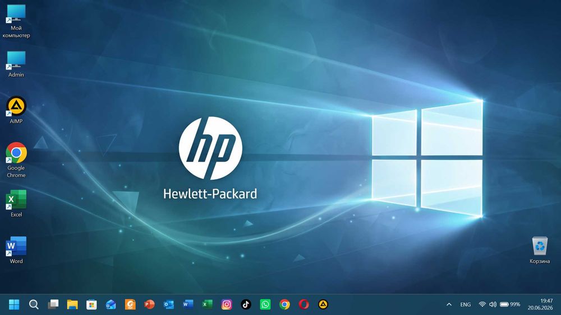Viewport: 561px width, 315px height.
Task: Select the Admin desktop shortcut
Action: (x=16, y=64)
